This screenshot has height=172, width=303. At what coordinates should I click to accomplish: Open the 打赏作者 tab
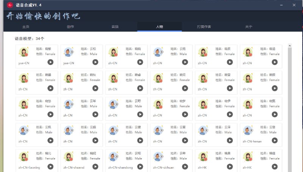(x=204, y=27)
